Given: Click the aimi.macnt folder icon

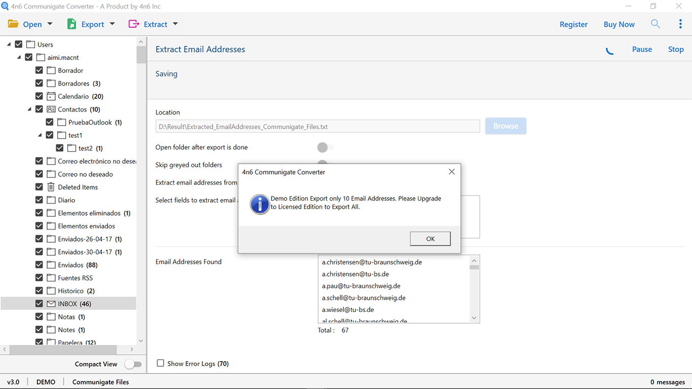Looking at the screenshot, I should tap(41, 57).
